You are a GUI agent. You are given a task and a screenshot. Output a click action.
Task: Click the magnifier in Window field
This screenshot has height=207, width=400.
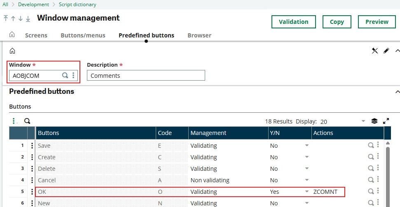(x=65, y=75)
